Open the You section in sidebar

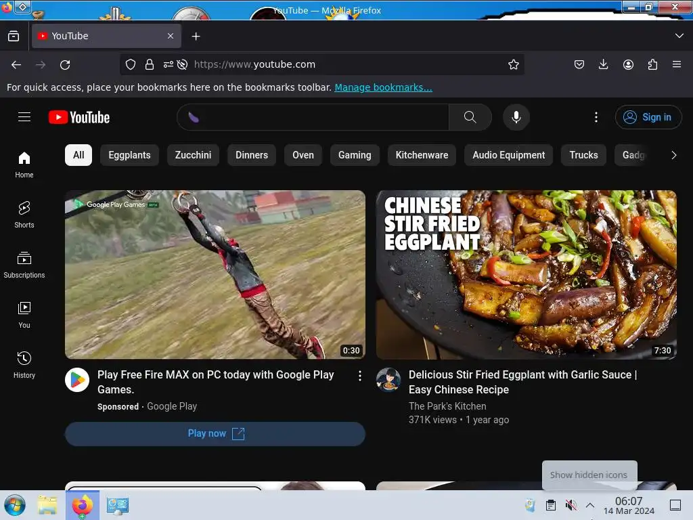24,315
